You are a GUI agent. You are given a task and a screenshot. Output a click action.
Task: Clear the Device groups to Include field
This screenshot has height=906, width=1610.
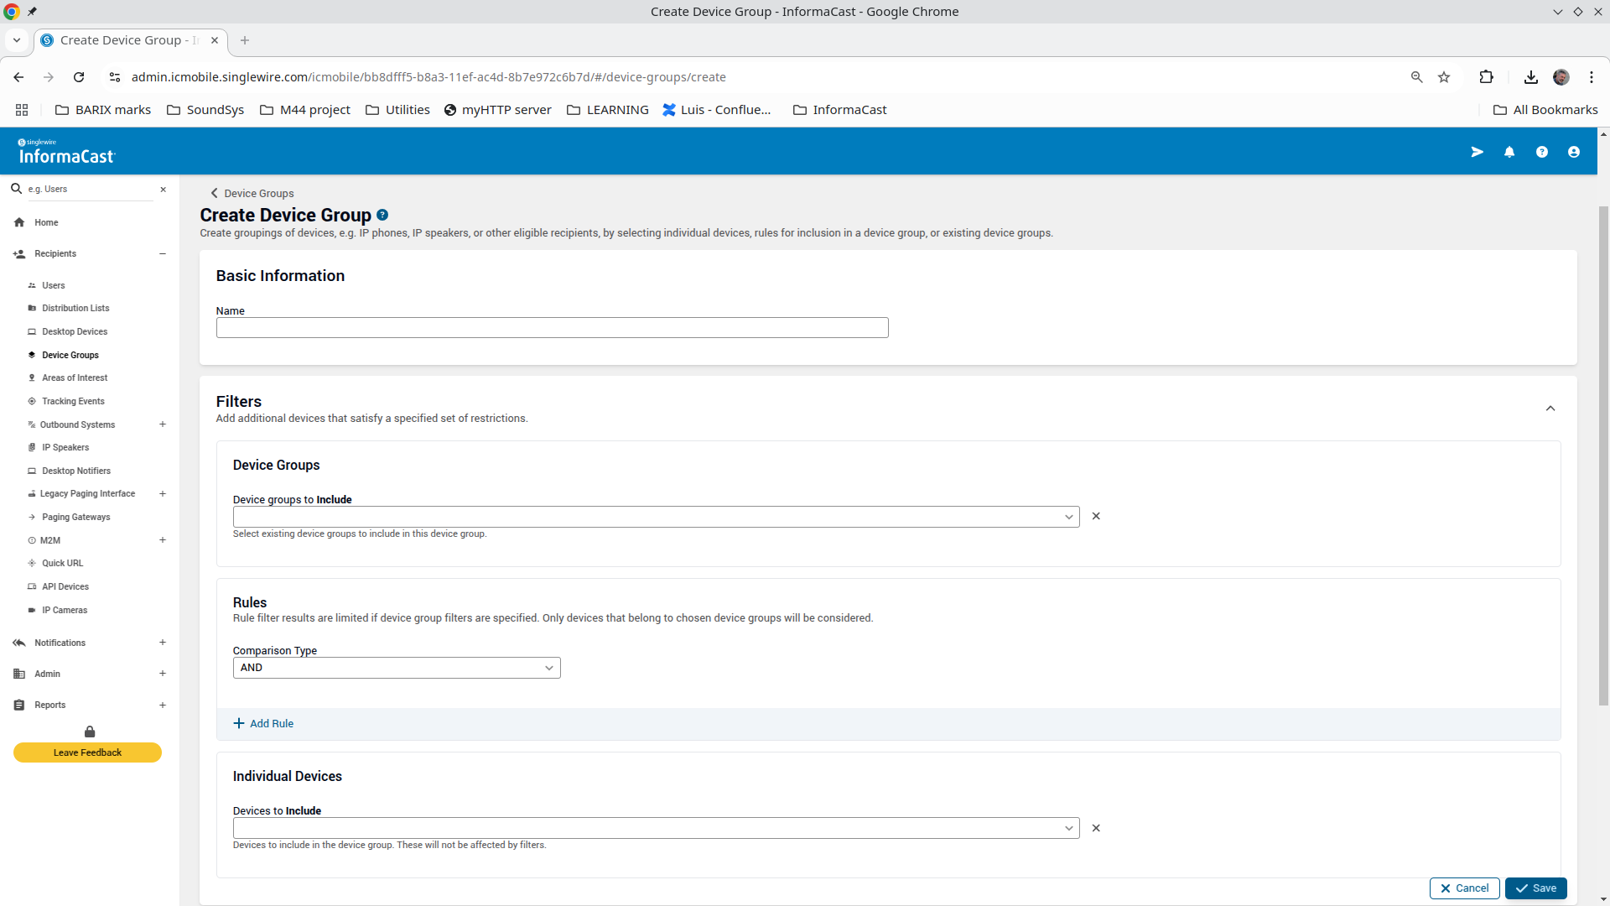click(1096, 516)
